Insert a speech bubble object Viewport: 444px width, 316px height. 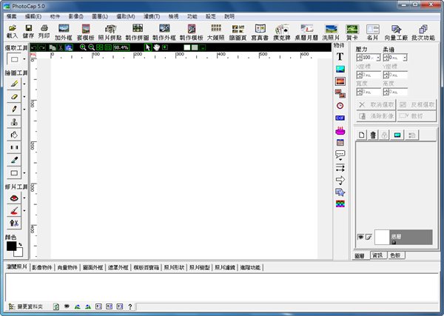[x=340, y=155]
